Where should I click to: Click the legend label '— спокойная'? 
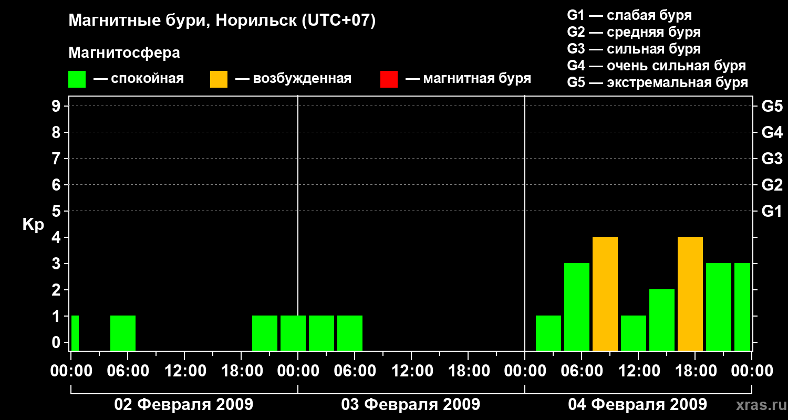click(x=139, y=79)
